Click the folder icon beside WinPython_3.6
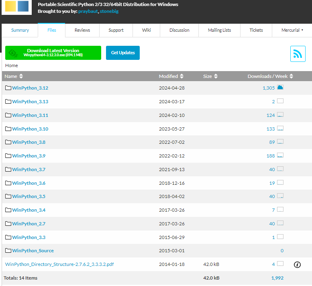Screen dimensions: 312x286 8,183
